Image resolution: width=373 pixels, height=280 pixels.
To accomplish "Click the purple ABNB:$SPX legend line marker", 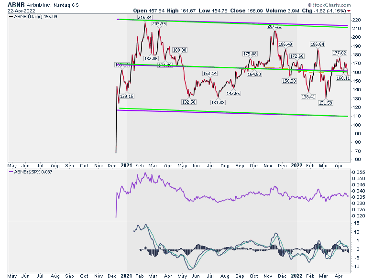I will pyautogui.click(x=11, y=172).
